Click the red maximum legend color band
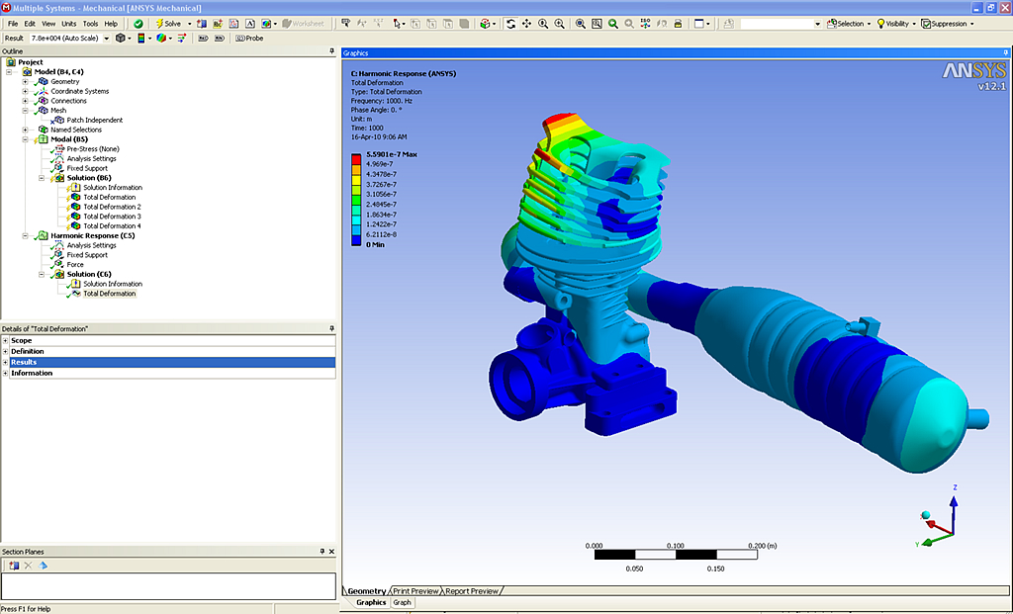 point(356,159)
